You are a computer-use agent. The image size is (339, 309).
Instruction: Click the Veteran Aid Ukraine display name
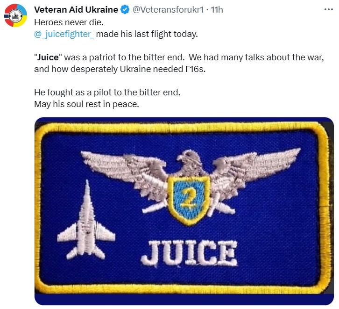click(76, 10)
